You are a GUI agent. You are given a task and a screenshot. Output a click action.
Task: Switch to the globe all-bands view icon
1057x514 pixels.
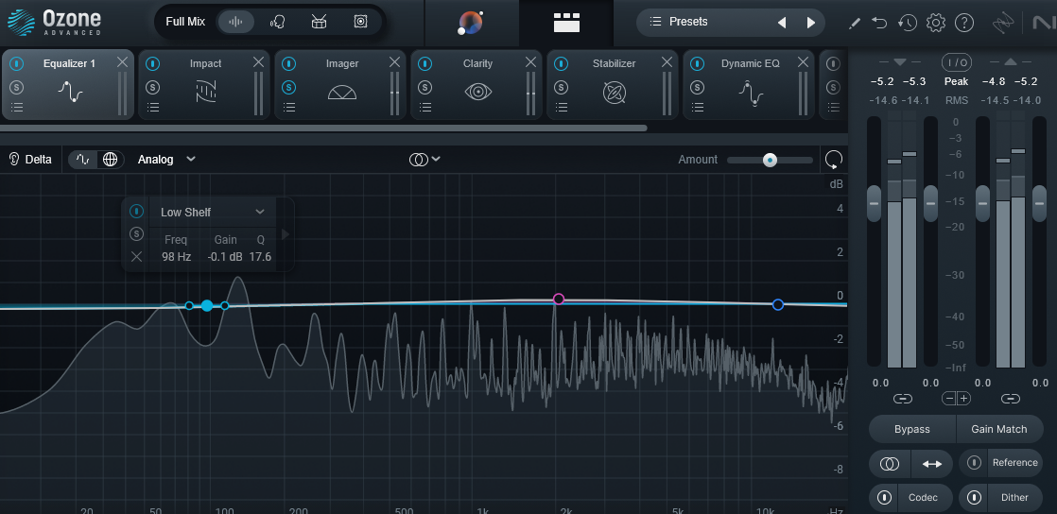coord(110,160)
